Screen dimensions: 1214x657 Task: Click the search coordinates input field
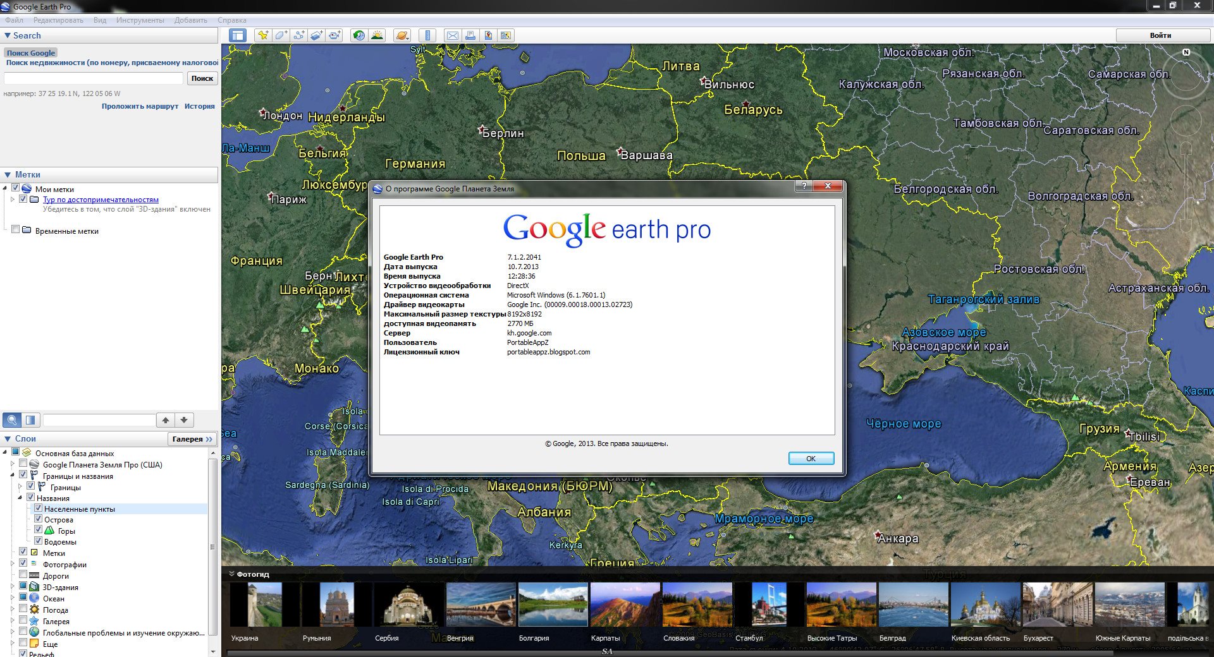point(94,78)
